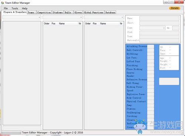185x136 pixels.
Task: Expand the dropdown above the right player list
Action: 104,17
